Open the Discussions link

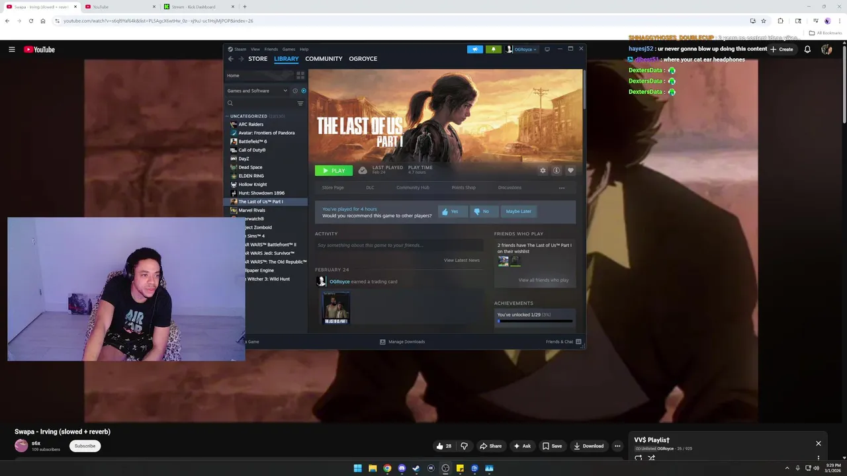[x=510, y=188]
